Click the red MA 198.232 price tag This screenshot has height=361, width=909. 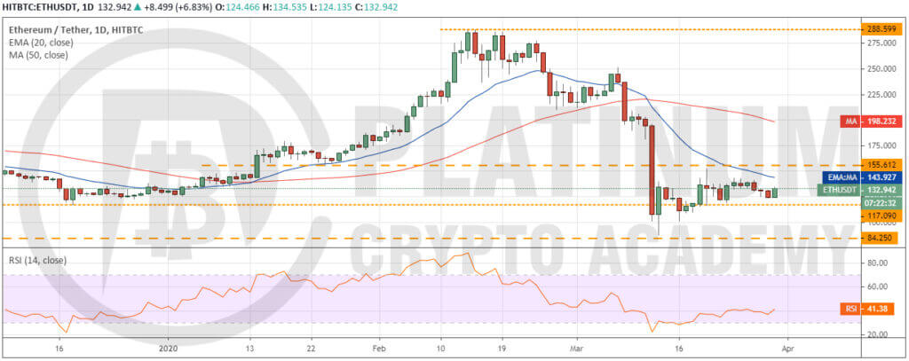870,122
